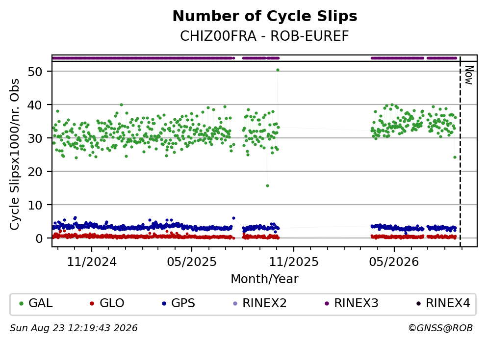Click the GPS blue legend marker
Image resolution: width=487 pixels, height=343 pixels.
pyautogui.click(x=164, y=304)
